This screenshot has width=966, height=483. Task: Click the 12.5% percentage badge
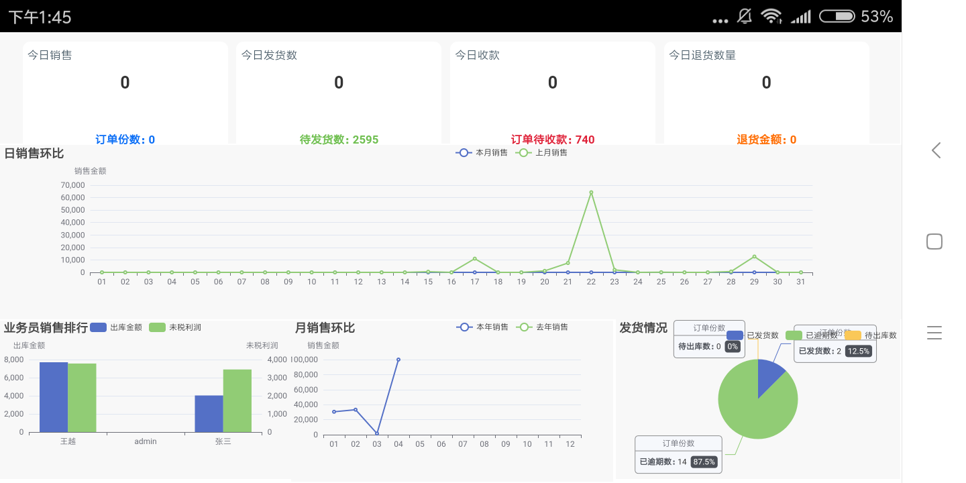point(859,351)
